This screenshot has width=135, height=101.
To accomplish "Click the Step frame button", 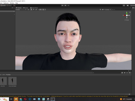I will click(x=68, y=5).
